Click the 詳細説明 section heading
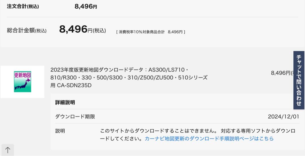The width and height of the screenshot is (305, 156). pyautogui.click(x=65, y=102)
